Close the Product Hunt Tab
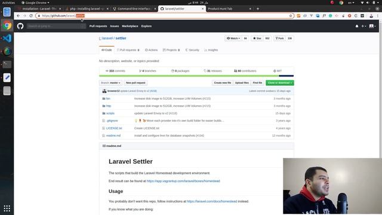 250,8
